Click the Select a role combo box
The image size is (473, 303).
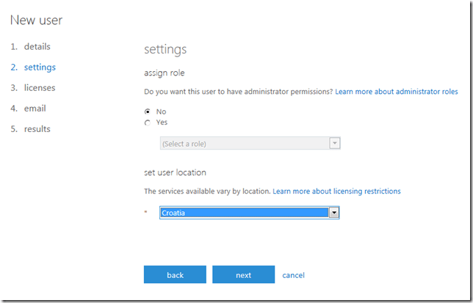click(x=244, y=143)
